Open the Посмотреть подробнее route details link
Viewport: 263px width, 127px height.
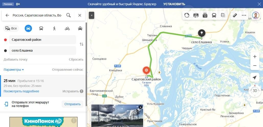tap(21, 91)
